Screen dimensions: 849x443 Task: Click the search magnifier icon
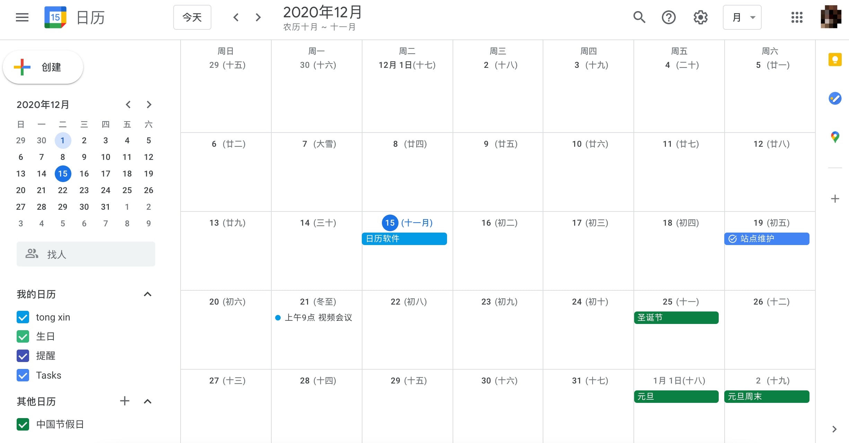coord(639,17)
